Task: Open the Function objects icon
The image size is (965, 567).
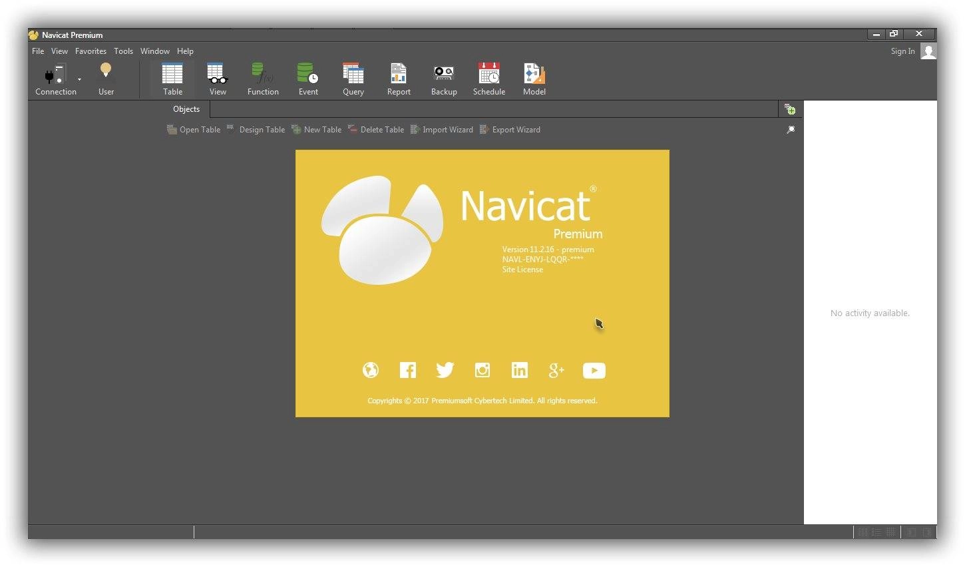Action: (x=263, y=73)
